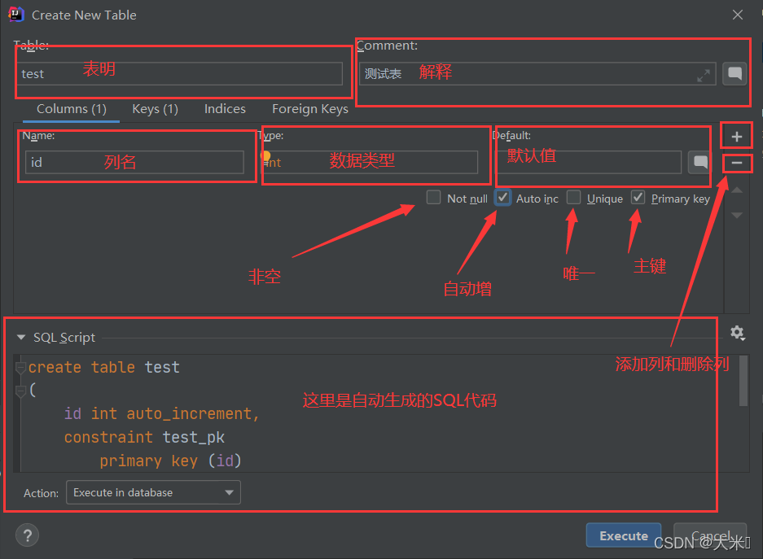The image size is (763, 559).
Task: Open SQL Script settings gear
Action: click(x=737, y=333)
